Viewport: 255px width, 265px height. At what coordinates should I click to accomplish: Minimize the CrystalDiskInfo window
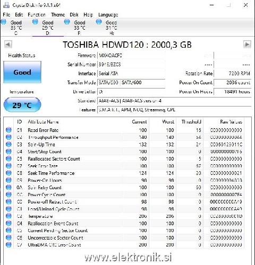pos(211,5)
